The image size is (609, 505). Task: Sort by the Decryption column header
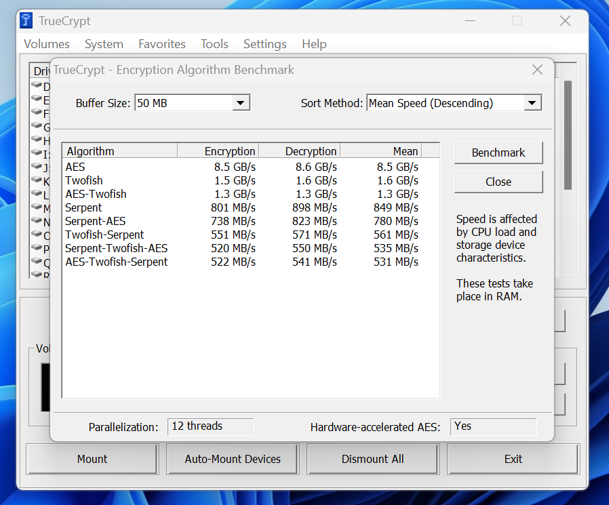coord(300,151)
